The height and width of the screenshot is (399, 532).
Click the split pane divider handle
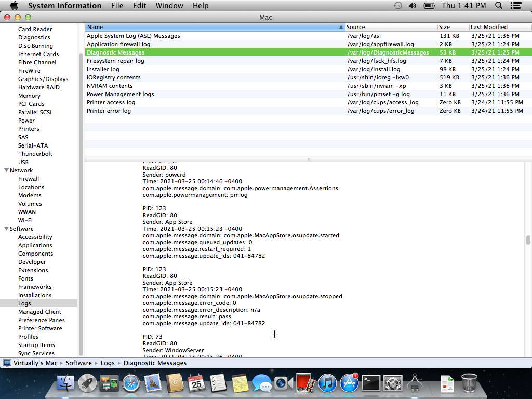point(308,159)
